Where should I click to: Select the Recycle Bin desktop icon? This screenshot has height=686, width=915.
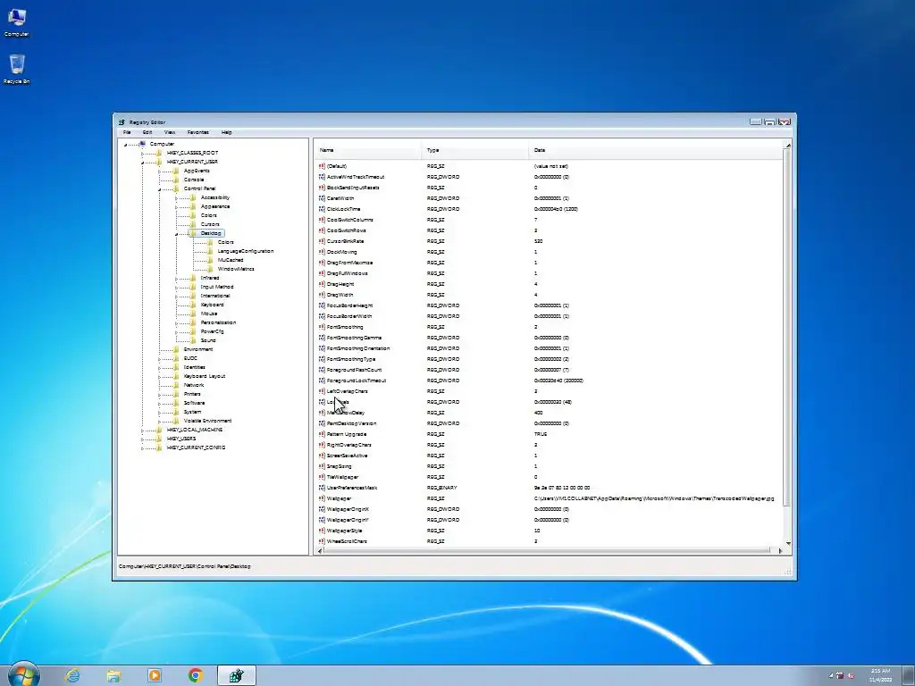[x=16, y=69]
